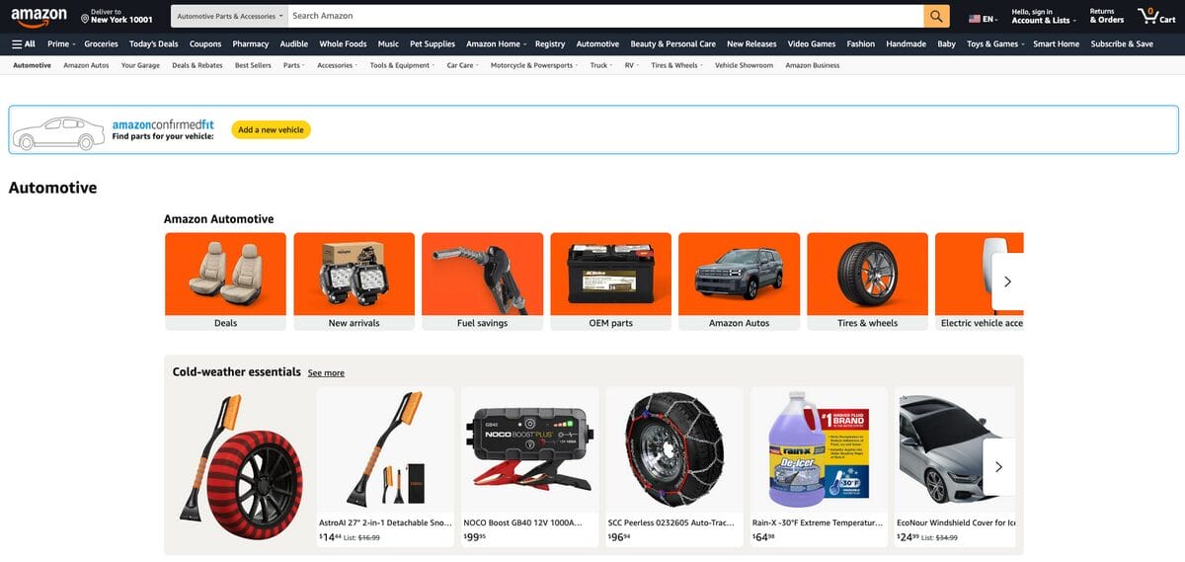Open Today's Deals
The width and height of the screenshot is (1185, 562).
tap(153, 43)
